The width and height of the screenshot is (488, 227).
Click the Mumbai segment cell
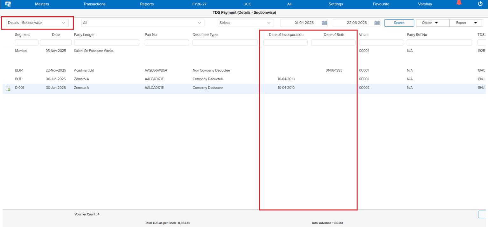click(x=21, y=51)
